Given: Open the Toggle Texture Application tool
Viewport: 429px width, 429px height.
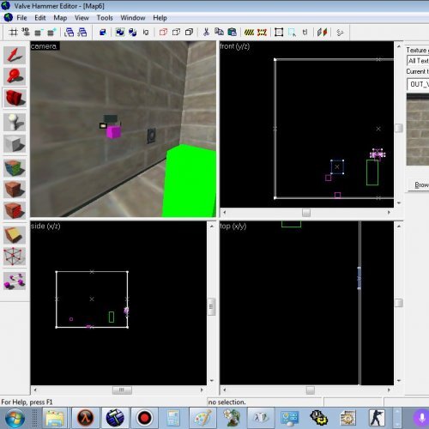Looking at the screenshot, I should tap(15, 168).
